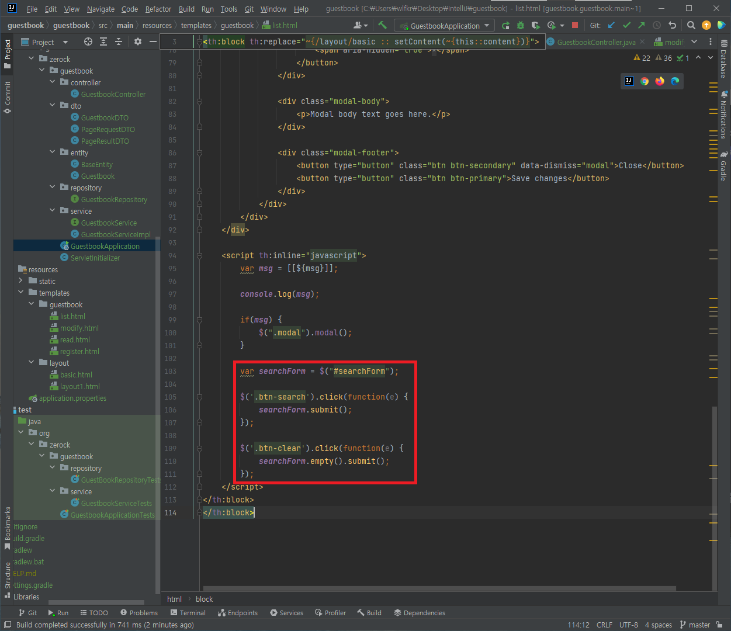Screen dimensions: 731x631
Task: Collapse all items in Project panel
Action: click(x=119, y=41)
